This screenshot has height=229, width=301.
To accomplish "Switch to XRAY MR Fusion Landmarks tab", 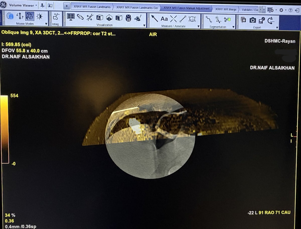I will coord(92,7).
